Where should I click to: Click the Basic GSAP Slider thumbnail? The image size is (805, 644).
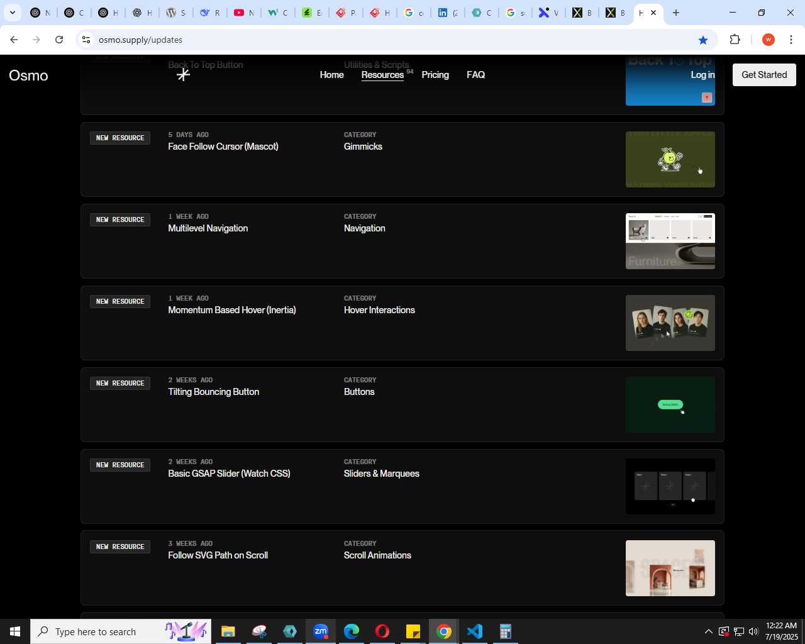[x=670, y=486]
